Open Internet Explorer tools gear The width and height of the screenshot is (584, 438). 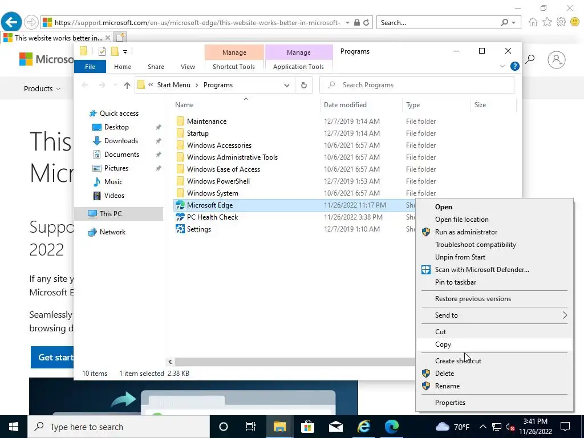561,22
